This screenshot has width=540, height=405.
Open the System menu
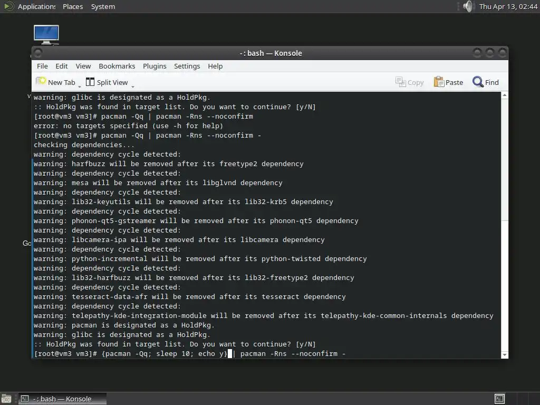tap(103, 6)
